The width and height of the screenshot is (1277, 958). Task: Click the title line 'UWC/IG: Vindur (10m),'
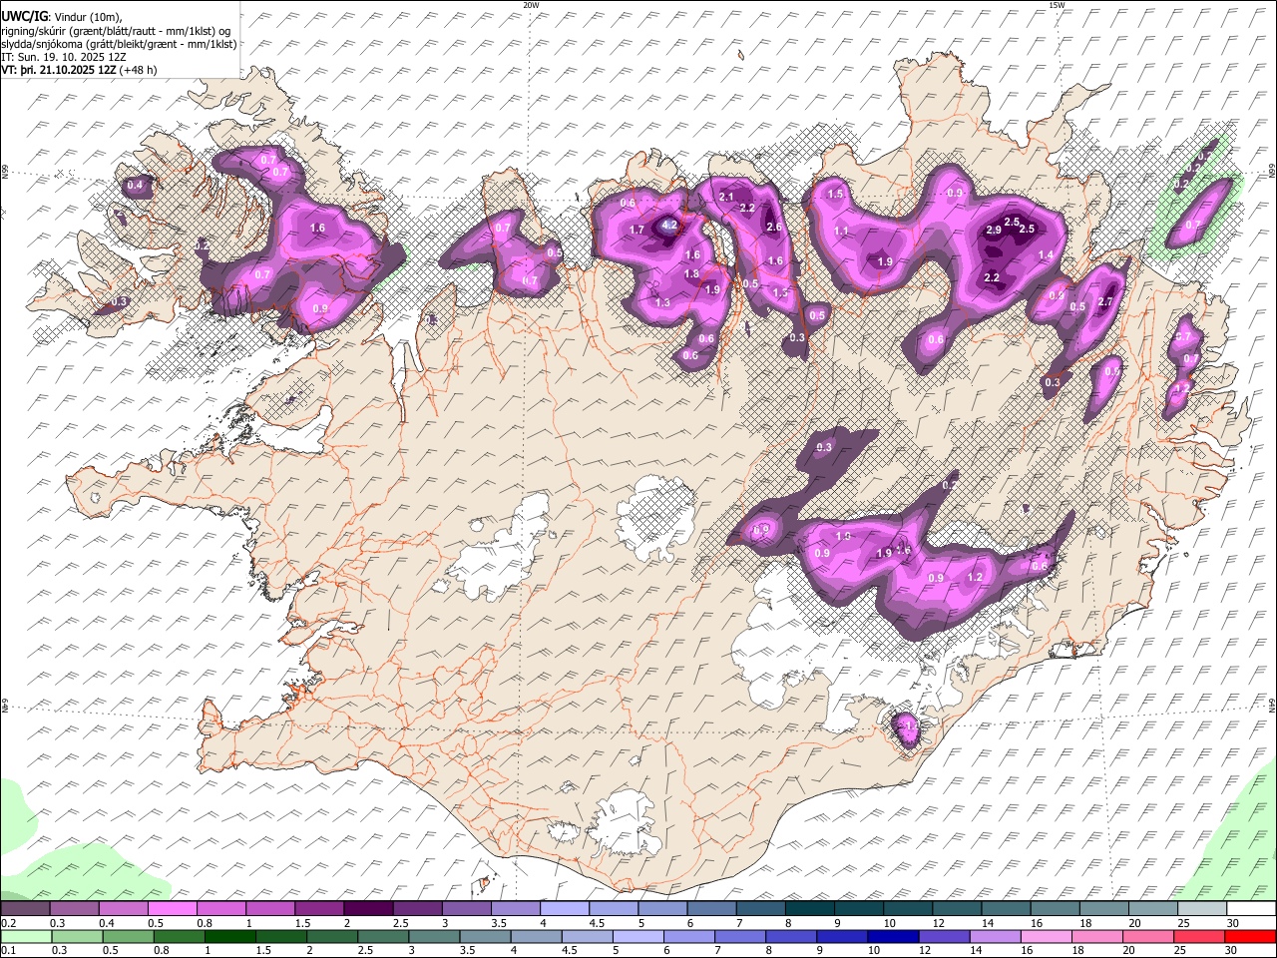(62, 16)
